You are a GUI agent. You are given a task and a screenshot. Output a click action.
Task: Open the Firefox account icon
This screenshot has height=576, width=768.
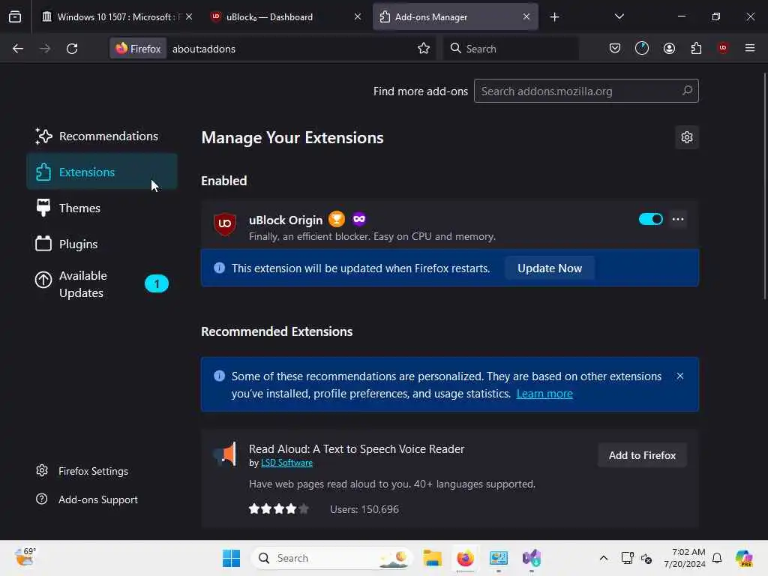pos(669,48)
